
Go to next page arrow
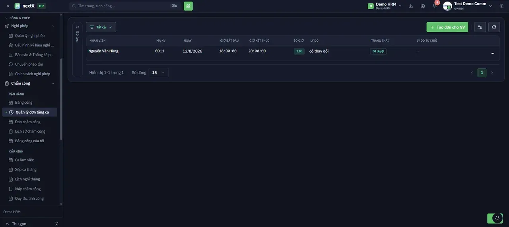point(492,73)
